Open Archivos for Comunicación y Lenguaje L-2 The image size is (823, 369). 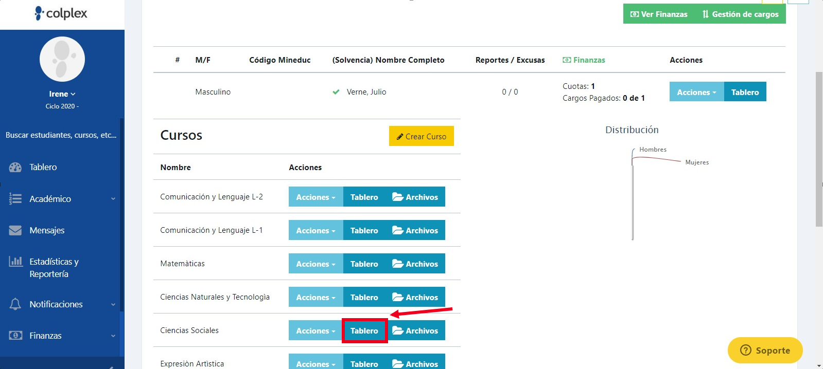[x=415, y=197]
